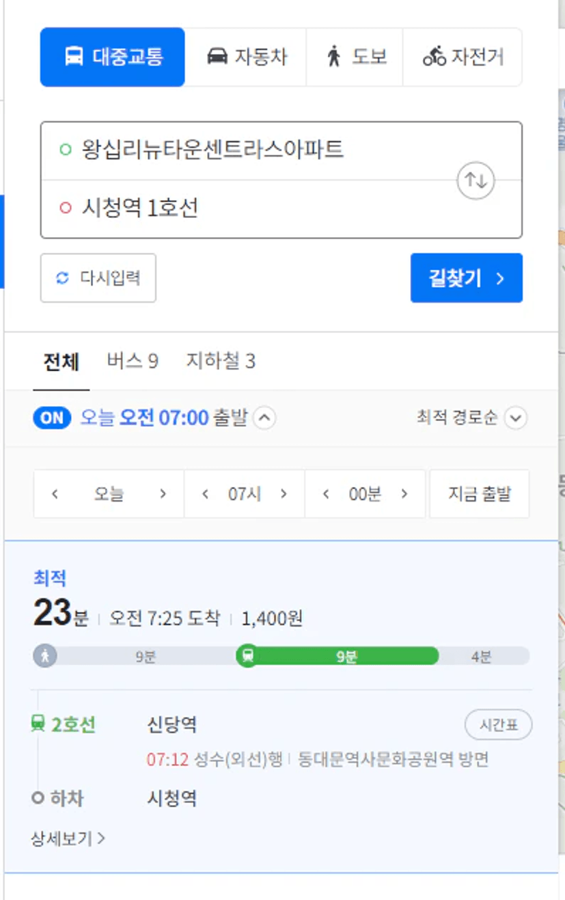Select the 자동차 car icon mode
The image size is (565, 900).
pyautogui.click(x=217, y=57)
